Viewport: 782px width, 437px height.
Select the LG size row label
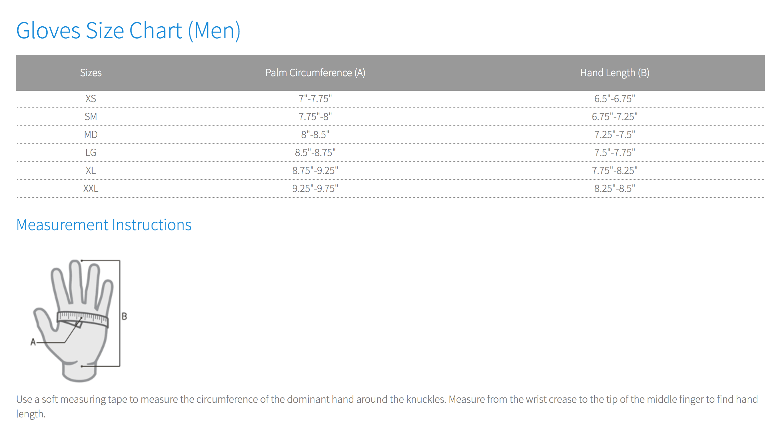[x=91, y=153]
